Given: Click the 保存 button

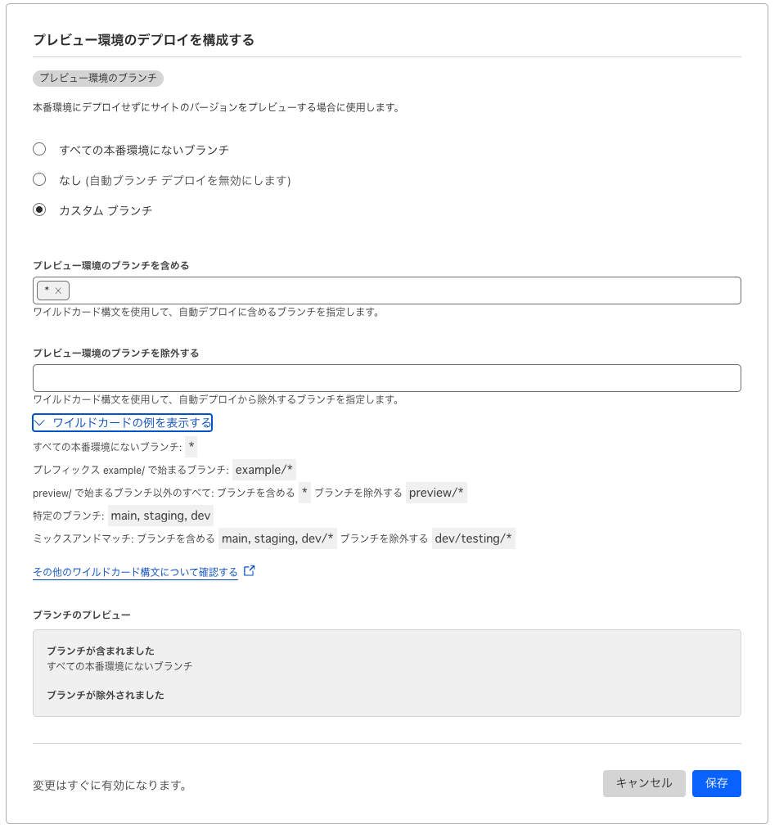Looking at the screenshot, I should click(x=716, y=783).
